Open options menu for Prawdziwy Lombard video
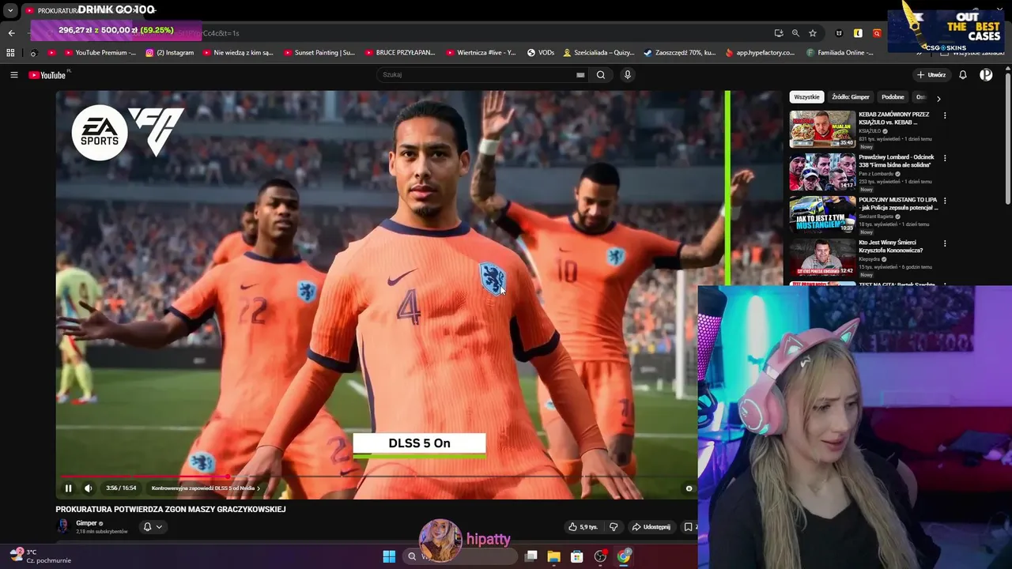 [x=945, y=158]
